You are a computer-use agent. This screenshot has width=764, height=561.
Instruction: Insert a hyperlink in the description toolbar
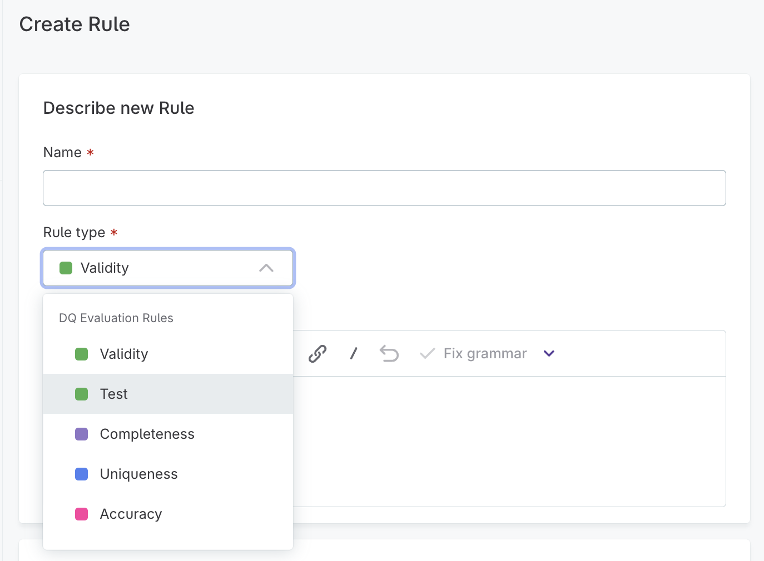coord(317,353)
